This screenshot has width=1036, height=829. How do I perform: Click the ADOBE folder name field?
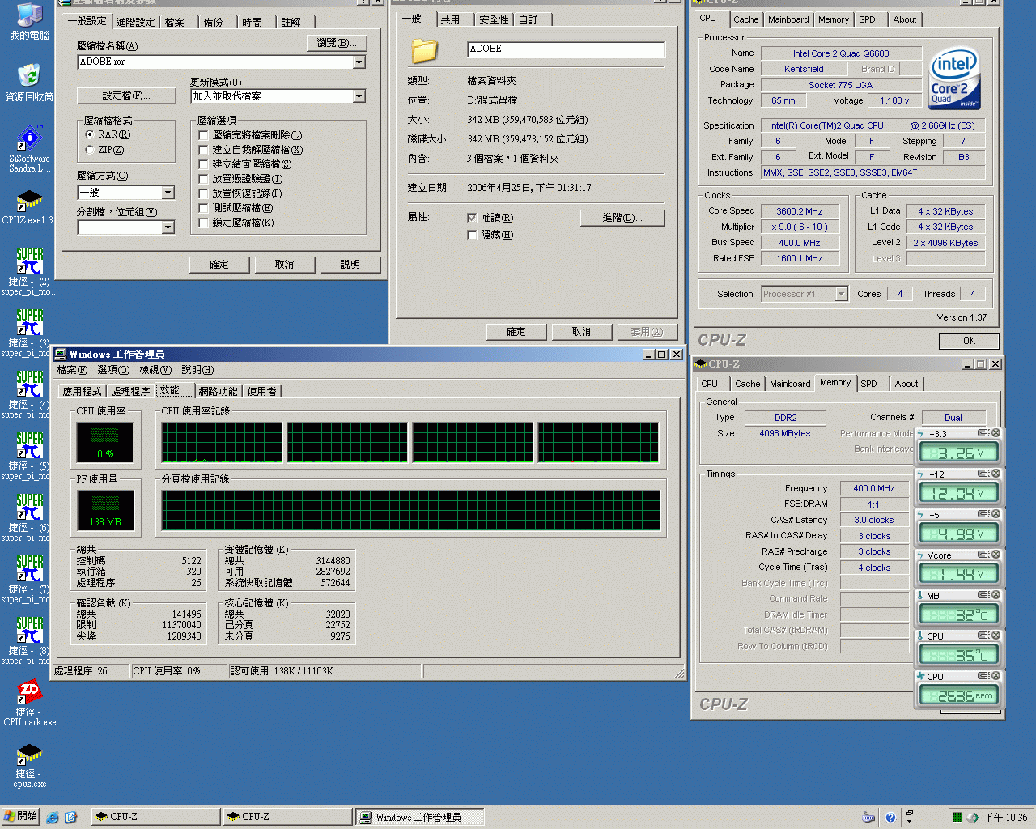click(566, 49)
